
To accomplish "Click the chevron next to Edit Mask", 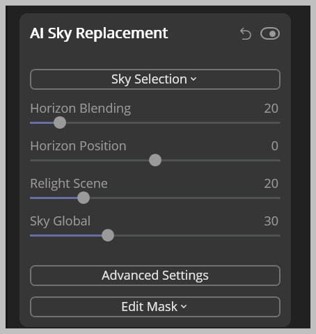I will [x=184, y=307].
